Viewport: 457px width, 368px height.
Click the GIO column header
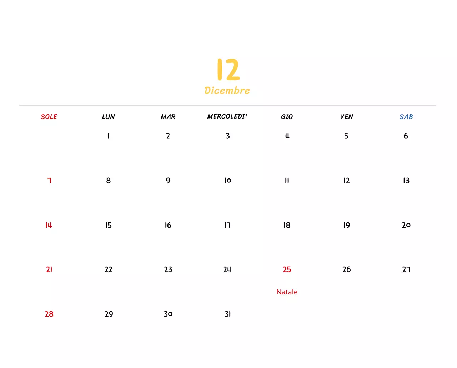tap(287, 116)
